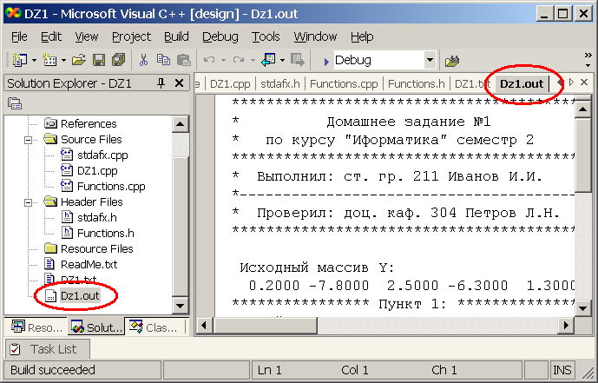Click the Find in Files toolbar icon
The width and height of the screenshot is (598, 383).
point(451,61)
